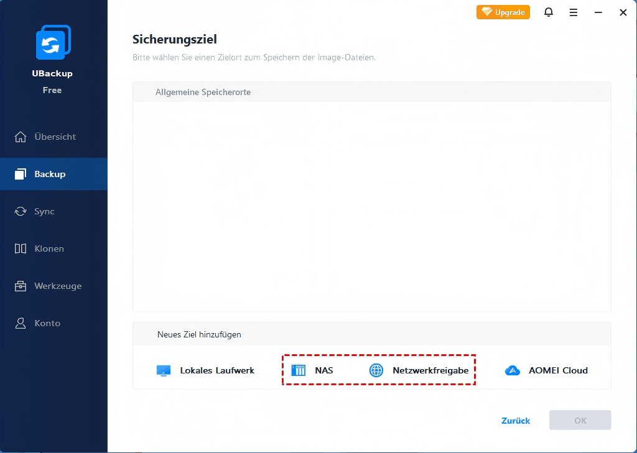Click the Übersicht home icon
Viewport: 637px width, 453px height.
tap(21, 137)
